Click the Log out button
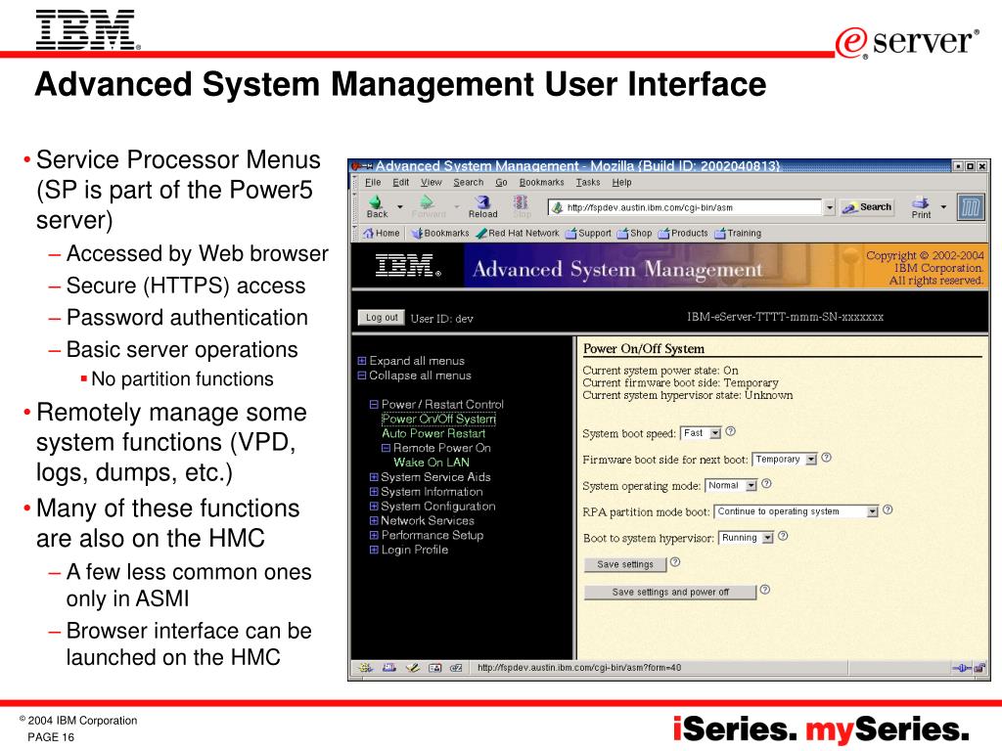Image resolution: width=1002 pixels, height=751 pixels. pyautogui.click(x=382, y=318)
